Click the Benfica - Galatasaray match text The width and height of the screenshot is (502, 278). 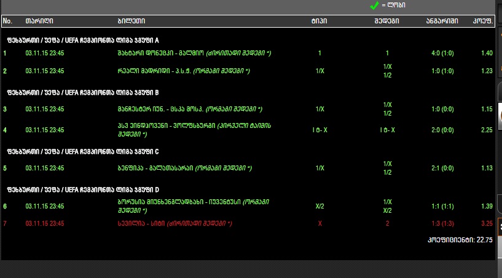click(x=185, y=168)
